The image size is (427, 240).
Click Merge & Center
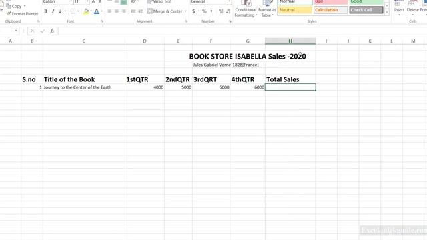[165, 11]
